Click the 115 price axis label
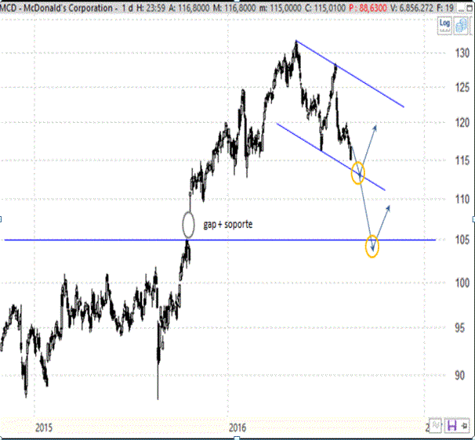Image resolution: width=475 pixels, height=440 pixels. tap(462, 160)
